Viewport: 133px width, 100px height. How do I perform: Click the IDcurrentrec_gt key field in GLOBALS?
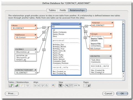(25, 52)
